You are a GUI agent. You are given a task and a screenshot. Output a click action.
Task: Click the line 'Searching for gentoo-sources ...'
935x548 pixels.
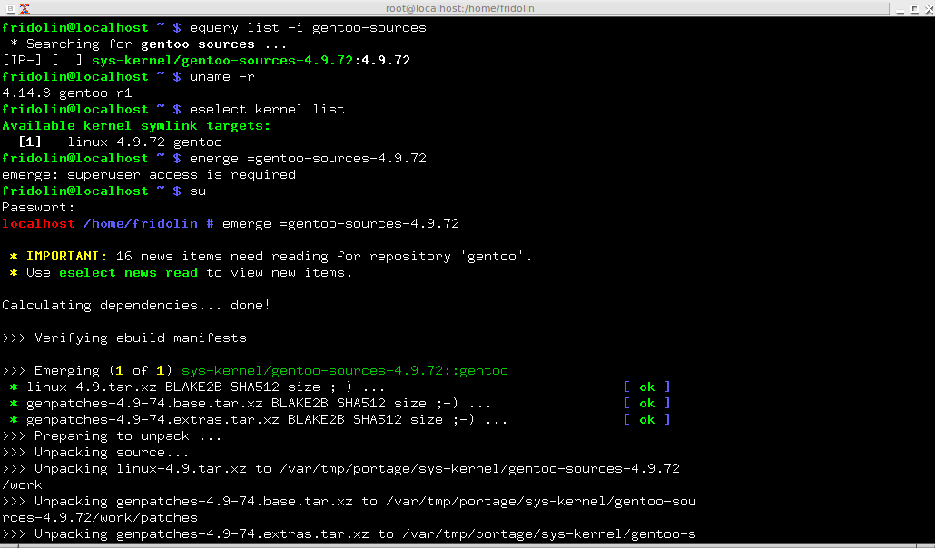click(x=149, y=44)
